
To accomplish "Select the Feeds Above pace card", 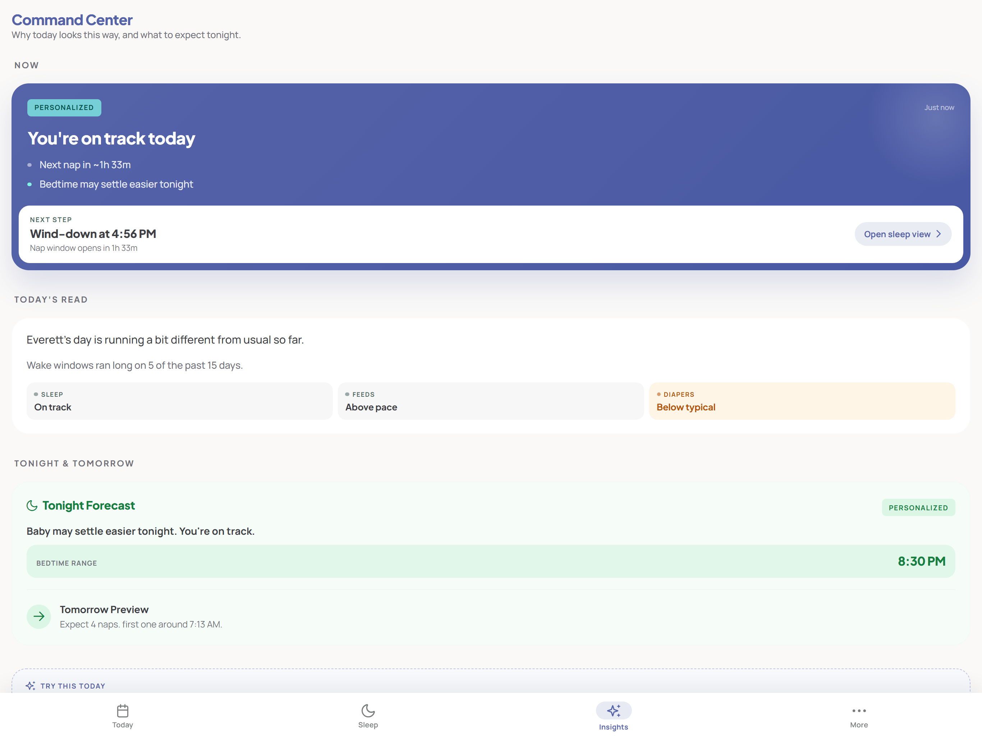I will click(x=491, y=401).
